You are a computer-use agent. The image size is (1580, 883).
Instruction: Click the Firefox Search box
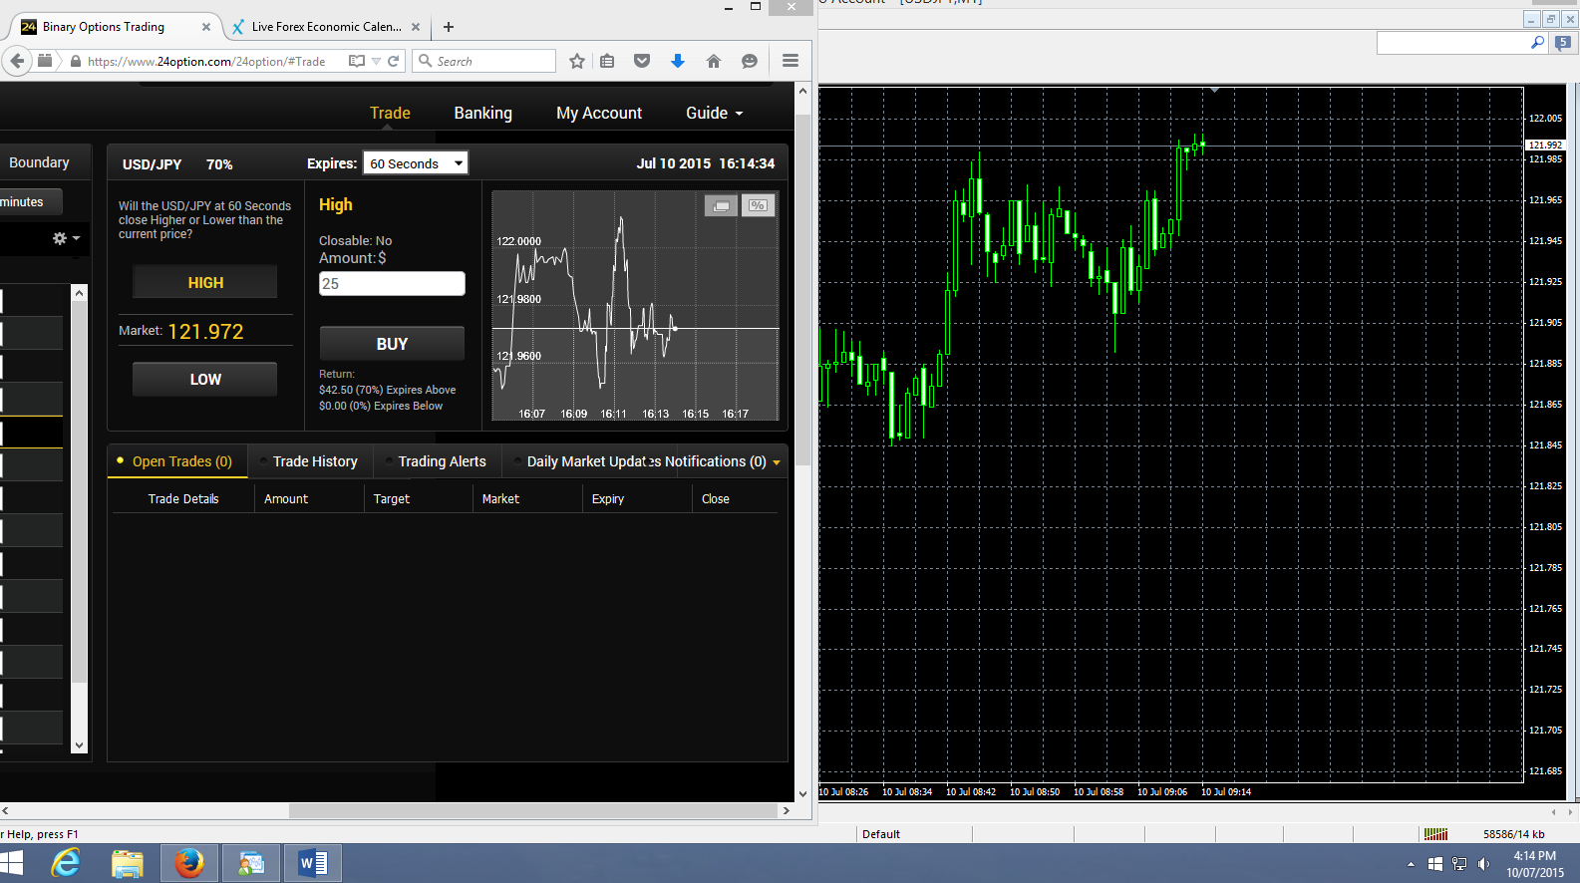[x=484, y=61]
